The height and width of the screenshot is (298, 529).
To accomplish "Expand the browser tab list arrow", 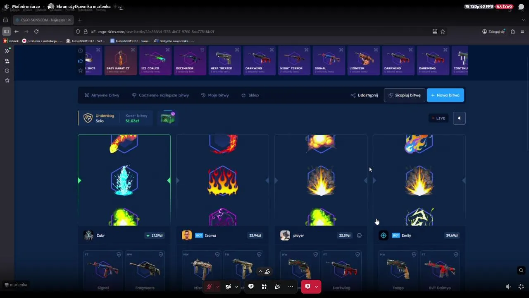I will (x=523, y=20).
